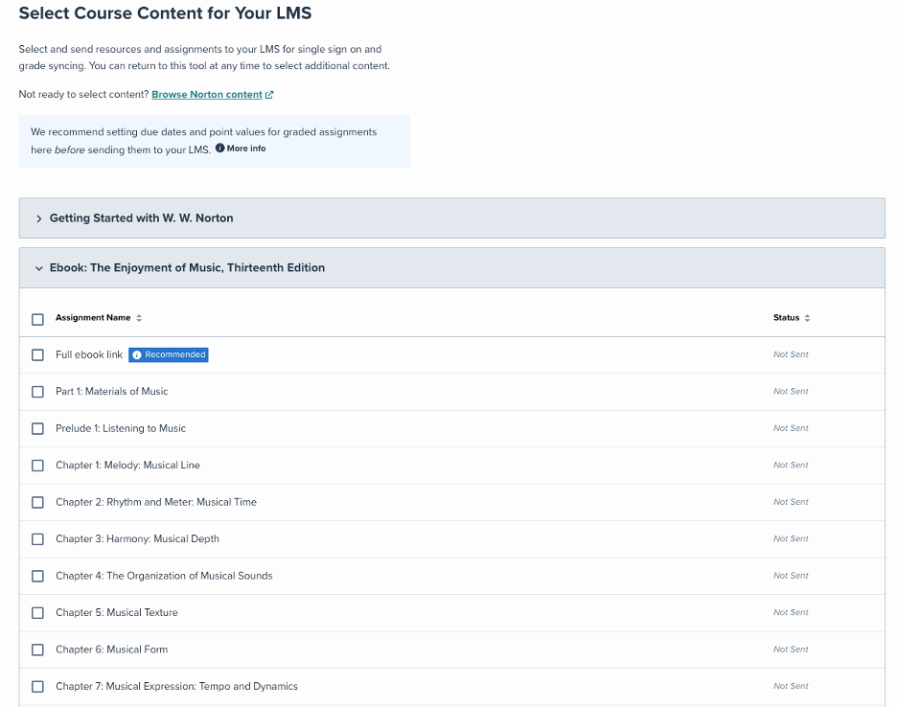
Task: Select the Chapter 3: Harmony checkbox
Action: pyautogui.click(x=37, y=538)
